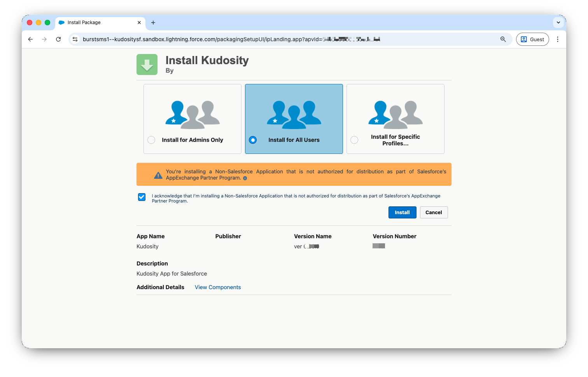
Task: Reload the page with the refresh icon
Action: pos(58,39)
